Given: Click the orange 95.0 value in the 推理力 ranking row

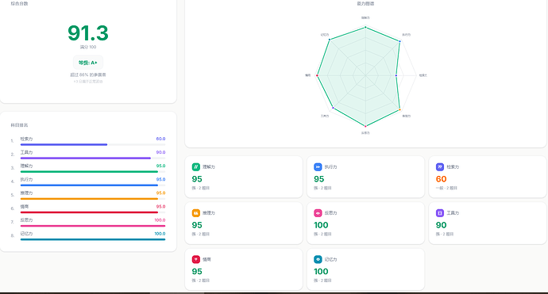Looking at the screenshot, I should pyautogui.click(x=160, y=193).
